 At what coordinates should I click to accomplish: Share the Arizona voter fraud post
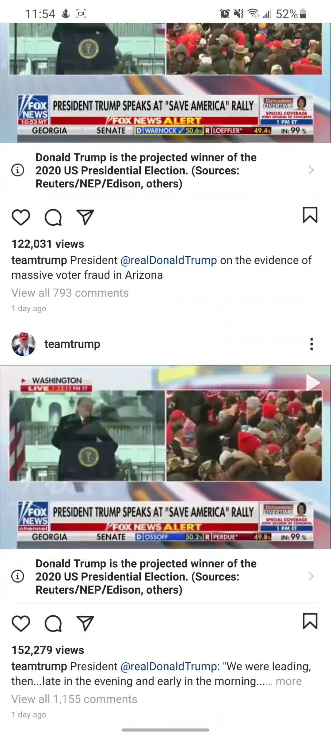pyautogui.click(x=85, y=217)
